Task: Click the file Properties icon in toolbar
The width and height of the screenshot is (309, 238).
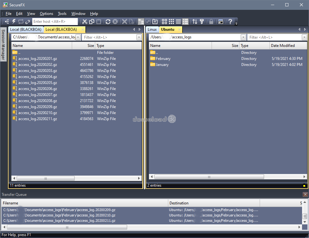Action: [x=132, y=22]
